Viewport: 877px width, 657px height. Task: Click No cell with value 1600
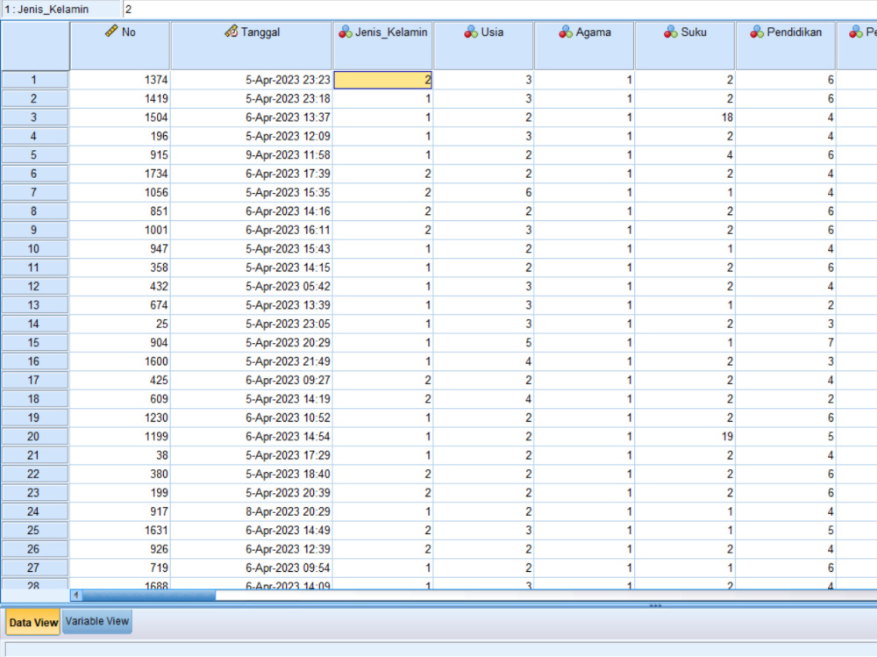point(119,361)
